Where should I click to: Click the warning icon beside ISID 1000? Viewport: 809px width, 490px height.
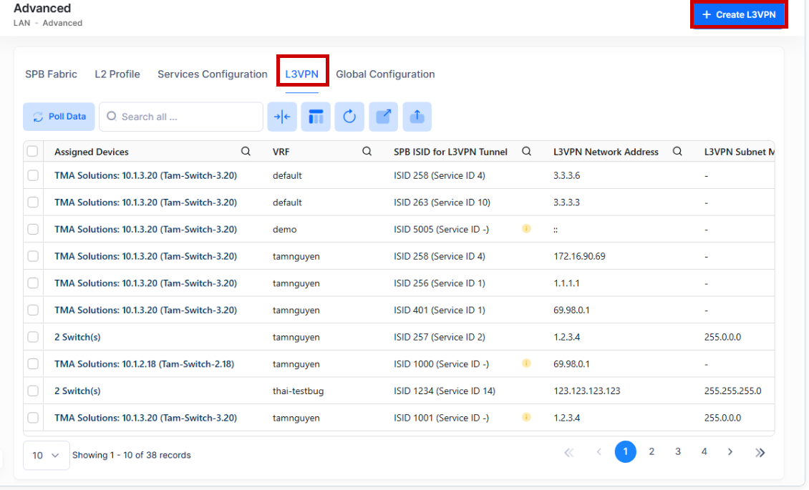[526, 363]
